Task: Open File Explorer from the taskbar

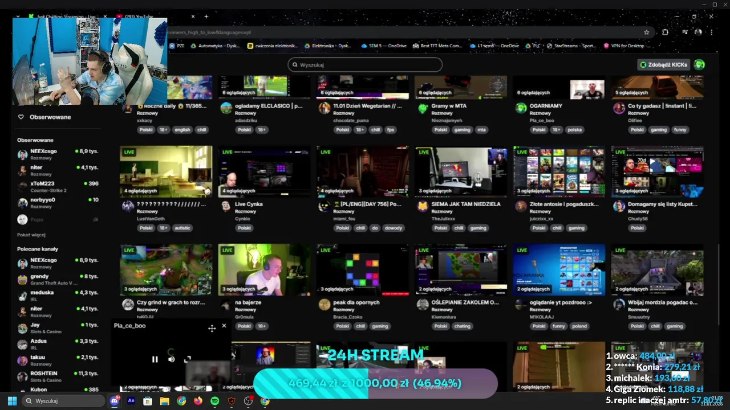Action: pyautogui.click(x=164, y=401)
